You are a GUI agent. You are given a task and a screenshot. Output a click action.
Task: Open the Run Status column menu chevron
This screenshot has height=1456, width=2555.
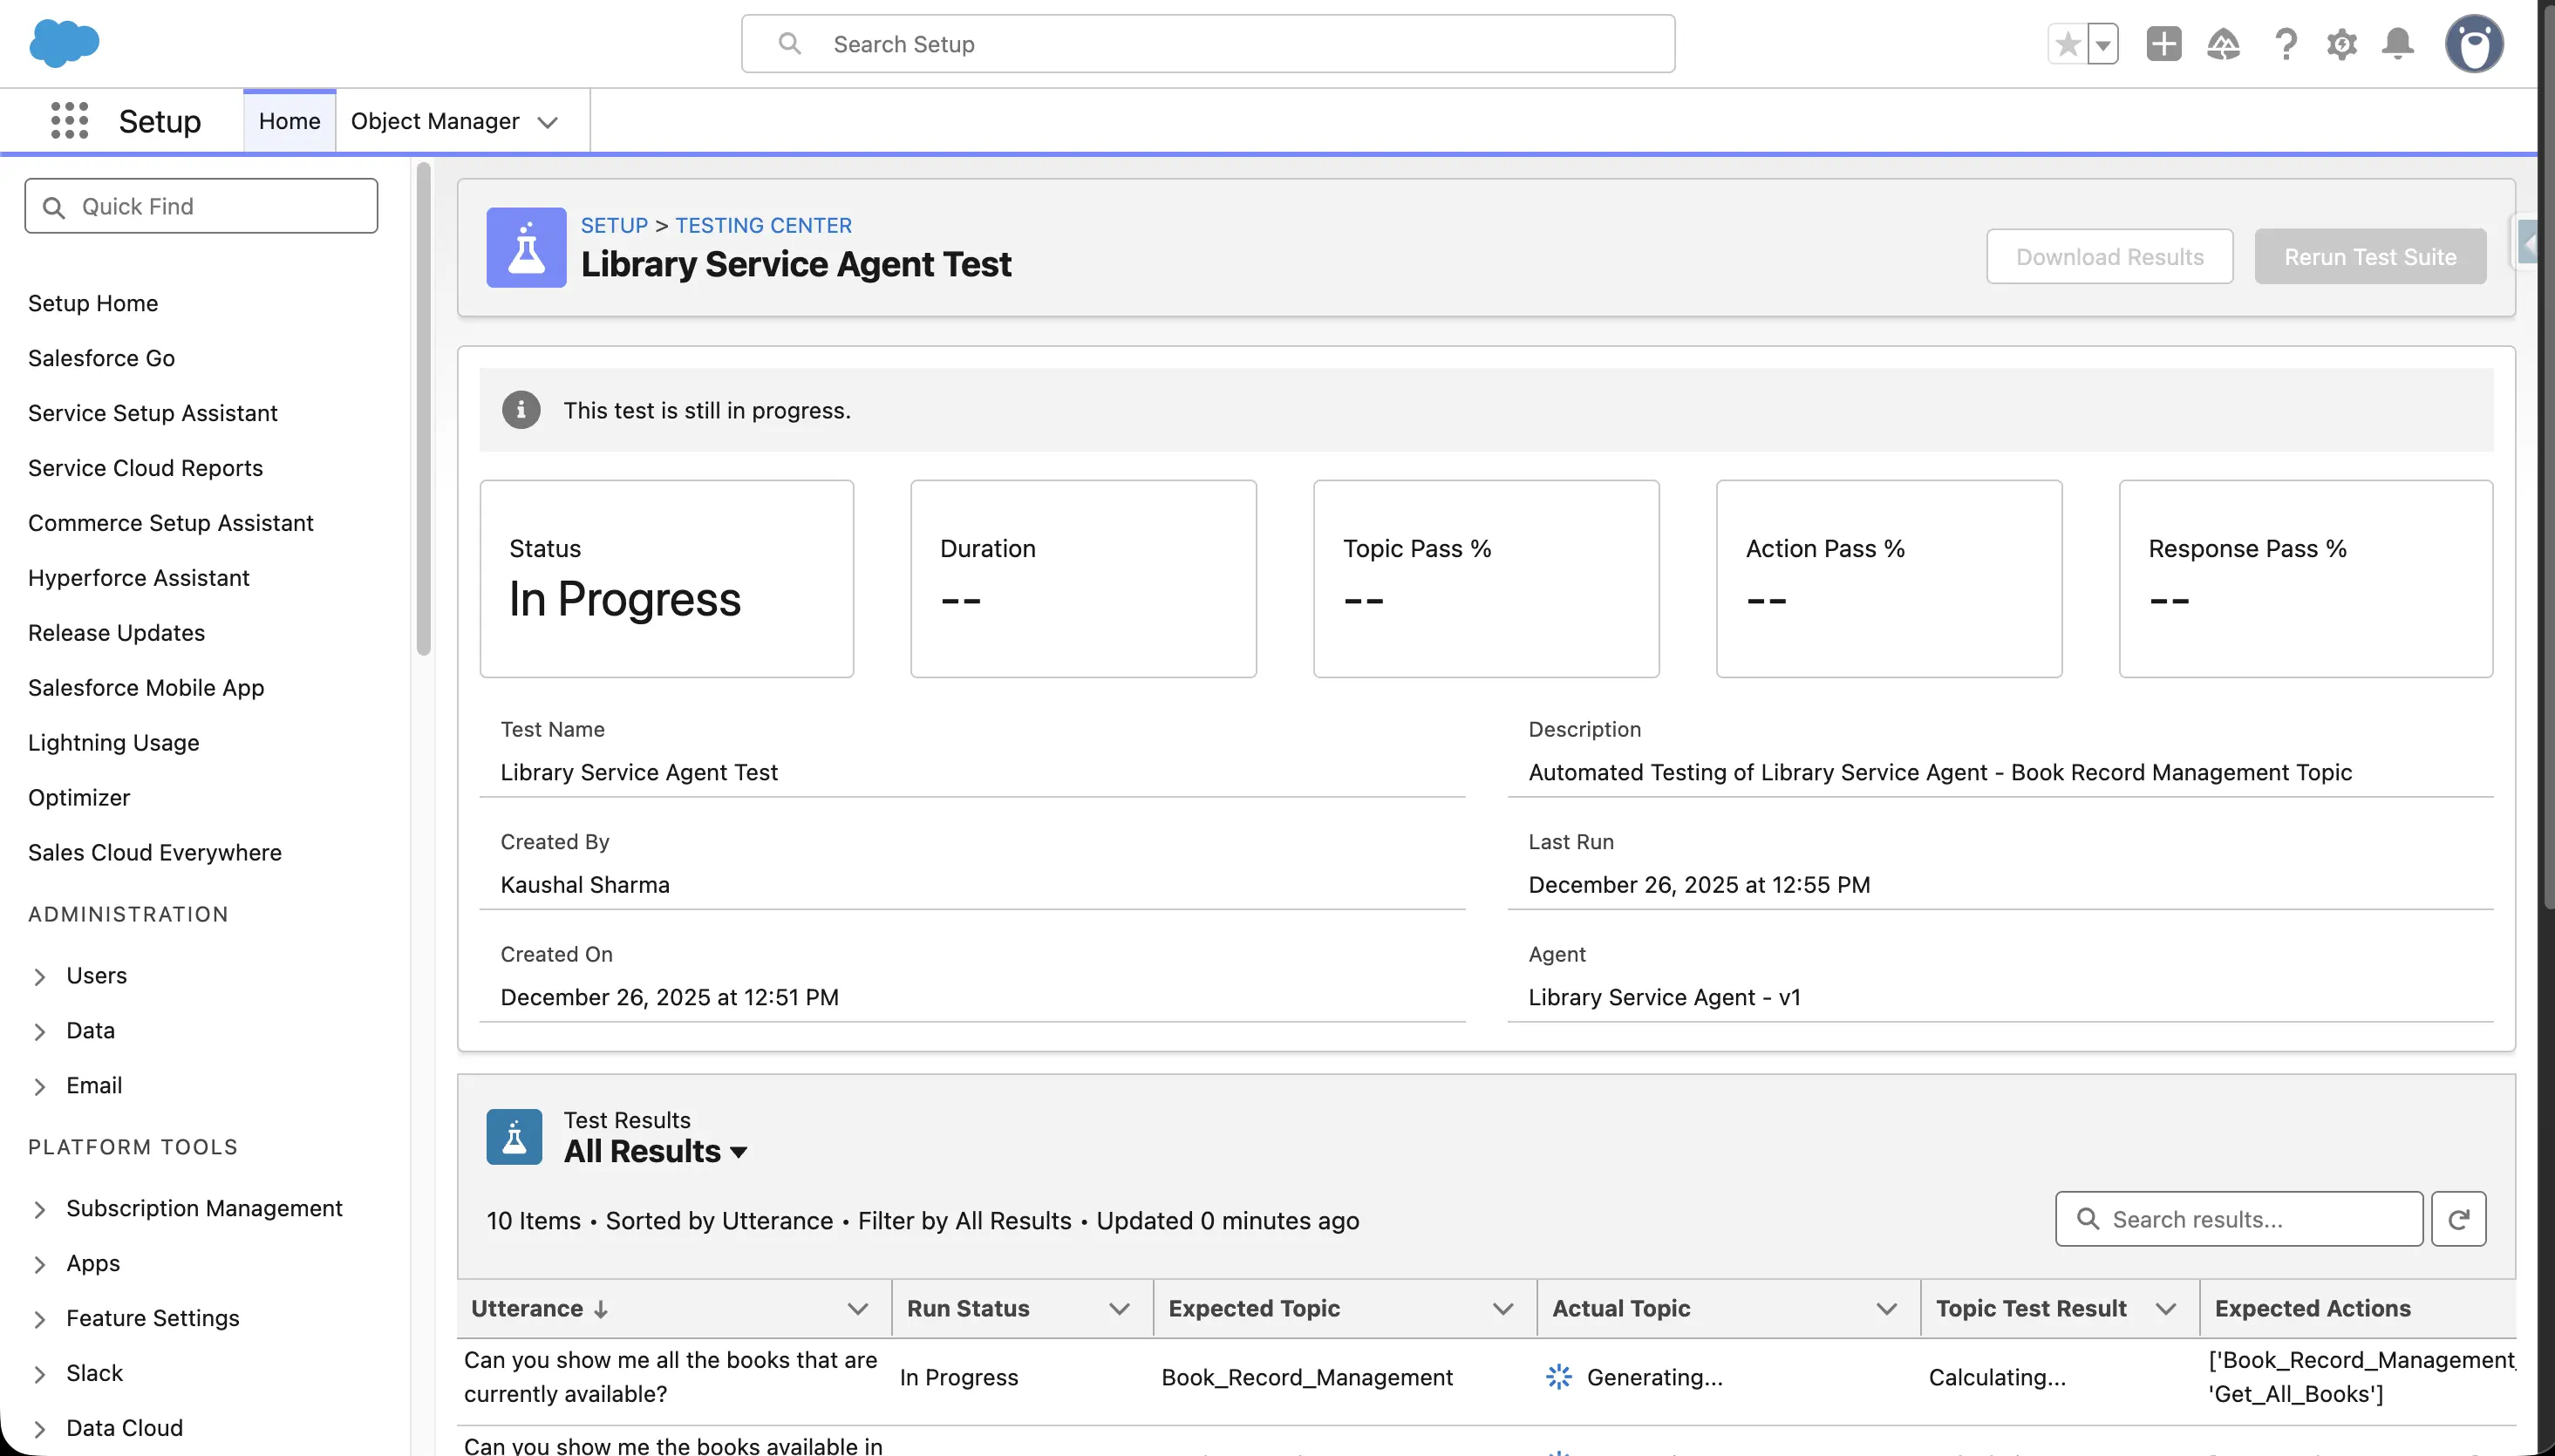pyautogui.click(x=1119, y=1308)
